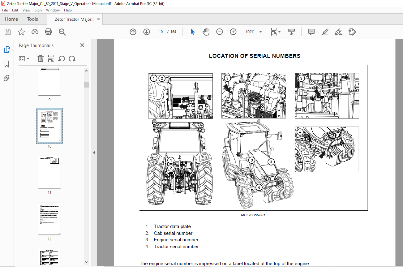The width and height of the screenshot is (403, 267).
Task: Click the Save file icon
Action: 8,32
